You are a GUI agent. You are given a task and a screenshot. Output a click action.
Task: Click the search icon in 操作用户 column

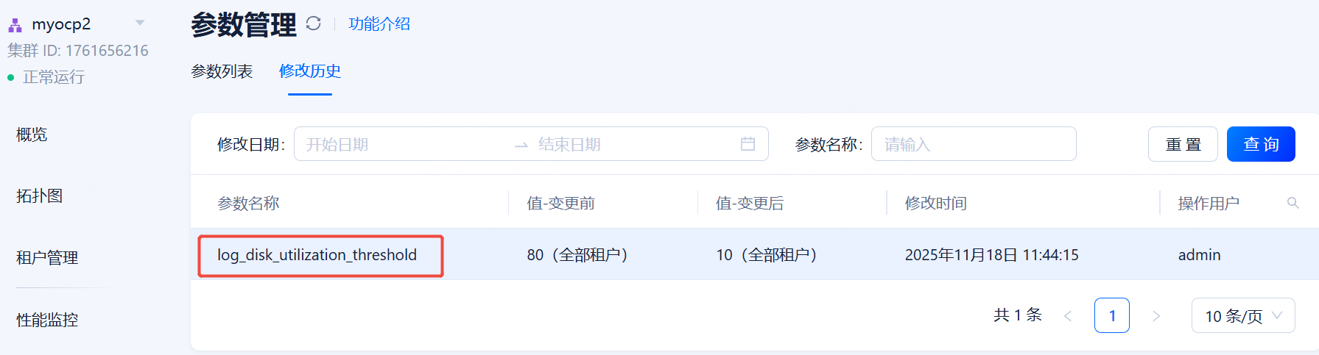(1292, 203)
